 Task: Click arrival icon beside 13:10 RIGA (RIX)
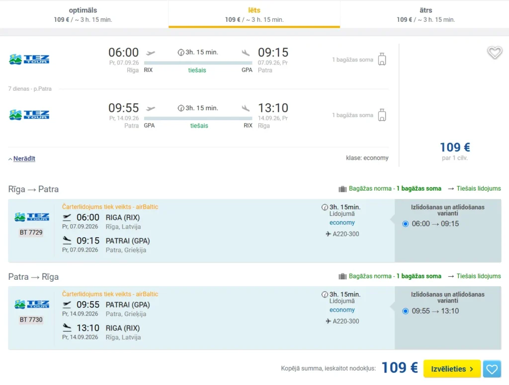tap(67, 327)
